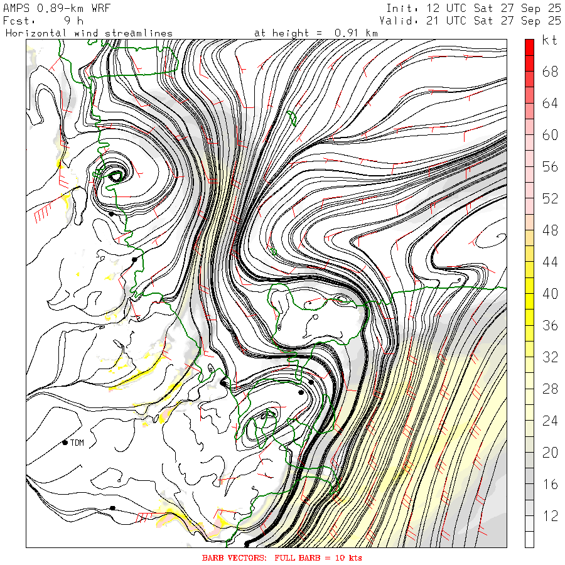Select the "Fcst: 9 h" forecast text

click(x=43, y=21)
